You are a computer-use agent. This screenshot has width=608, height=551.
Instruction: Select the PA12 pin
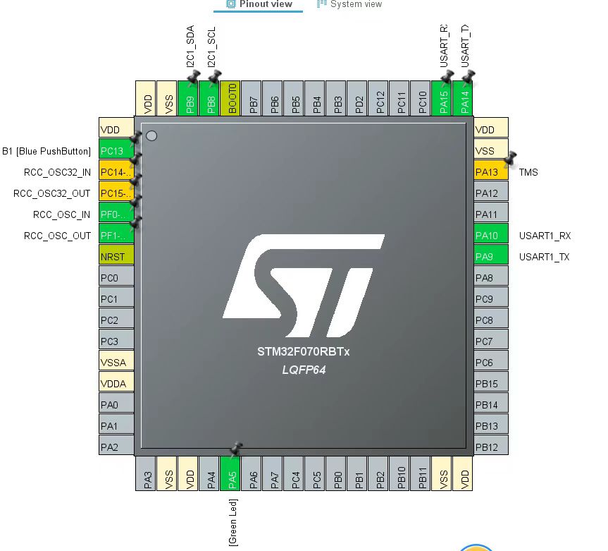coord(491,191)
